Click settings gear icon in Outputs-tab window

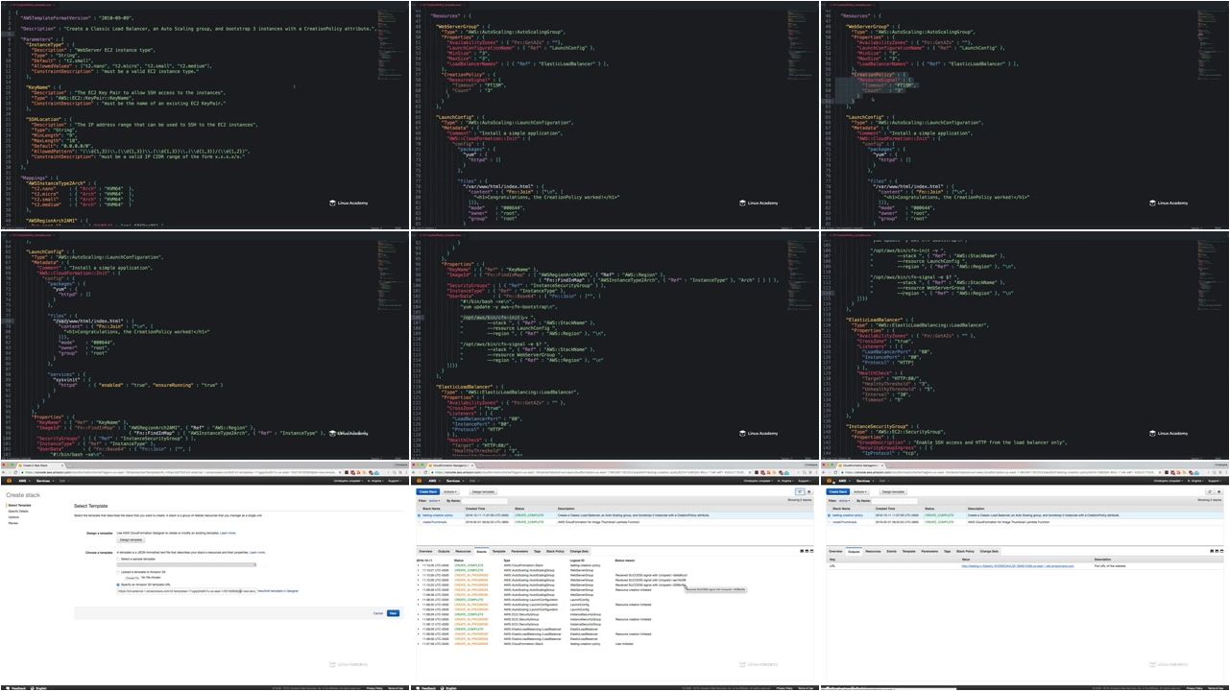(1219, 491)
